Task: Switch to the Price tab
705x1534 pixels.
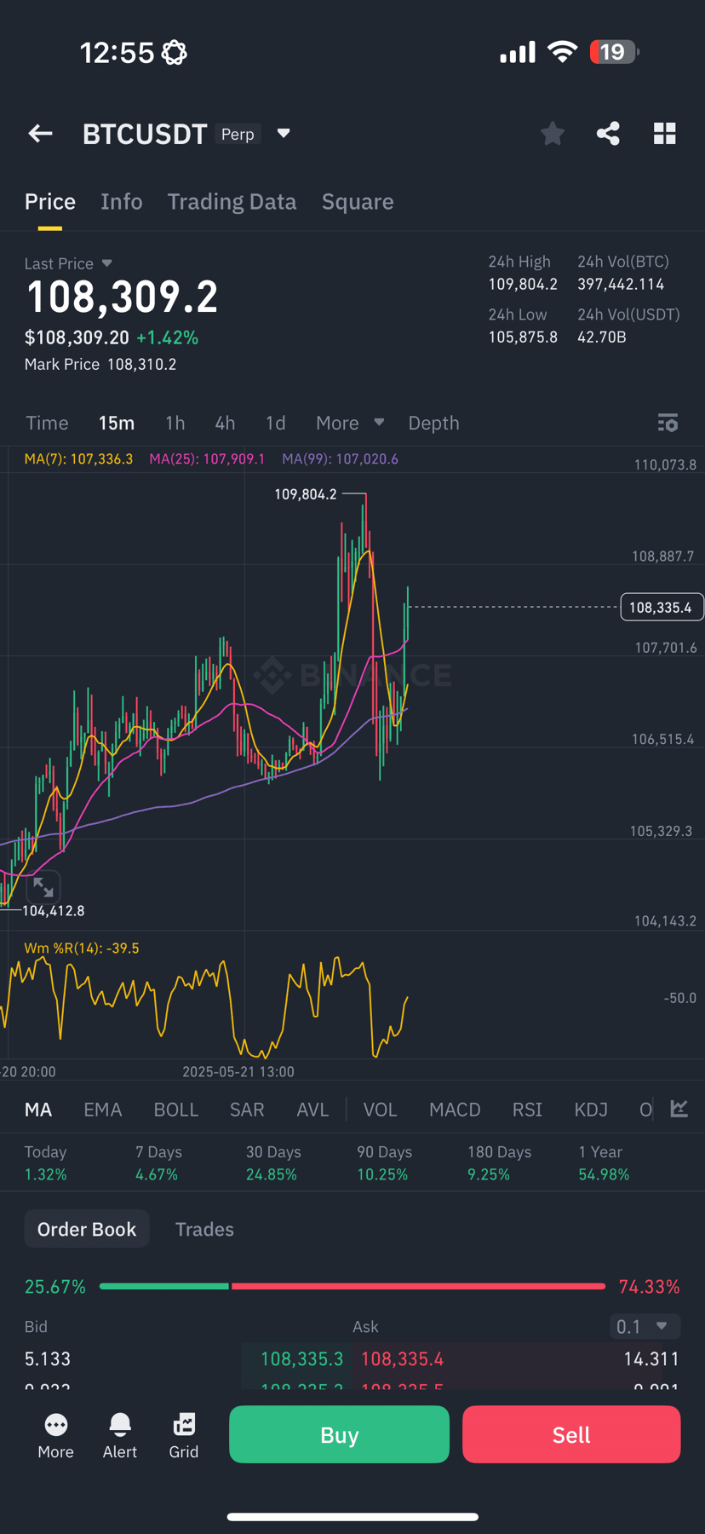Action: 50,202
